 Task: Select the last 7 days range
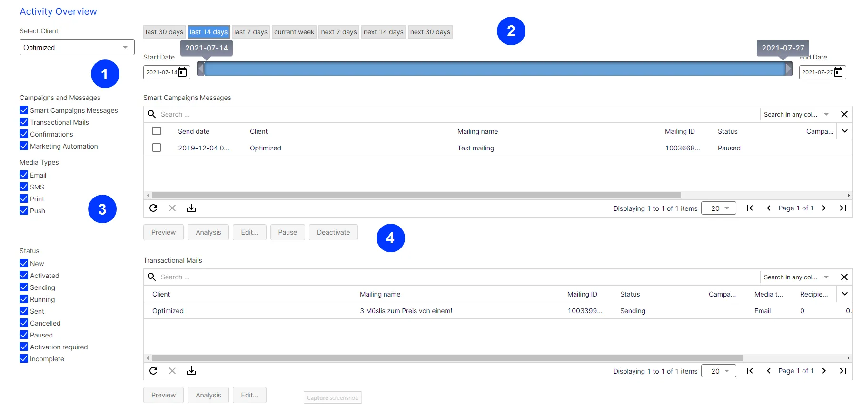click(251, 32)
